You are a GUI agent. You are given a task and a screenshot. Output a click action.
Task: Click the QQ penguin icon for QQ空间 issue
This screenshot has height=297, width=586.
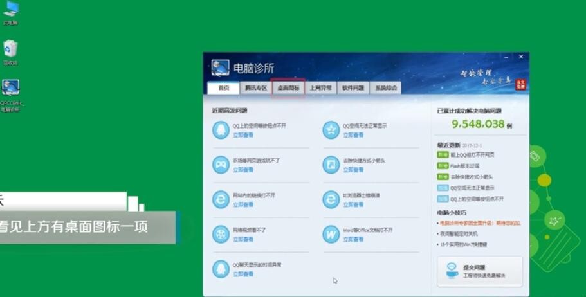point(221,130)
